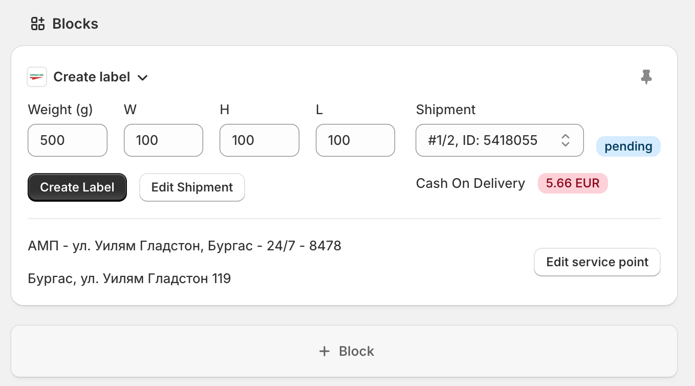This screenshot has height=386, width=695.
Task: Click the H dimension field
Action: [x=259, y=140]
